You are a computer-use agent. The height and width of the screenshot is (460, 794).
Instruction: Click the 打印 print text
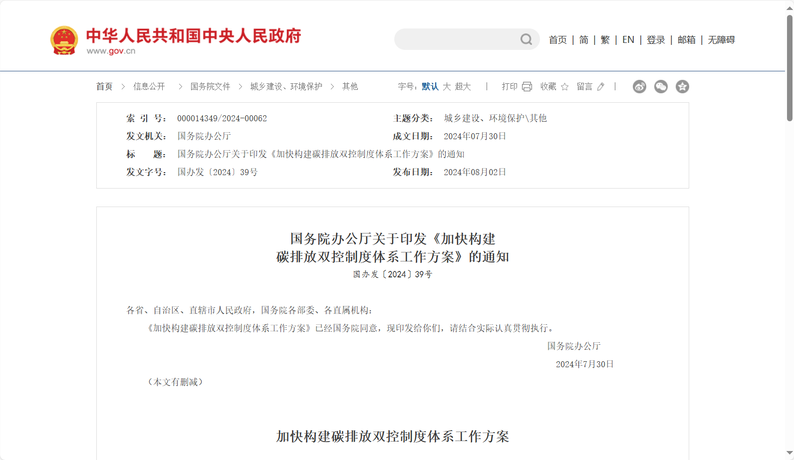pyautogui.click(x=510, y=87)
